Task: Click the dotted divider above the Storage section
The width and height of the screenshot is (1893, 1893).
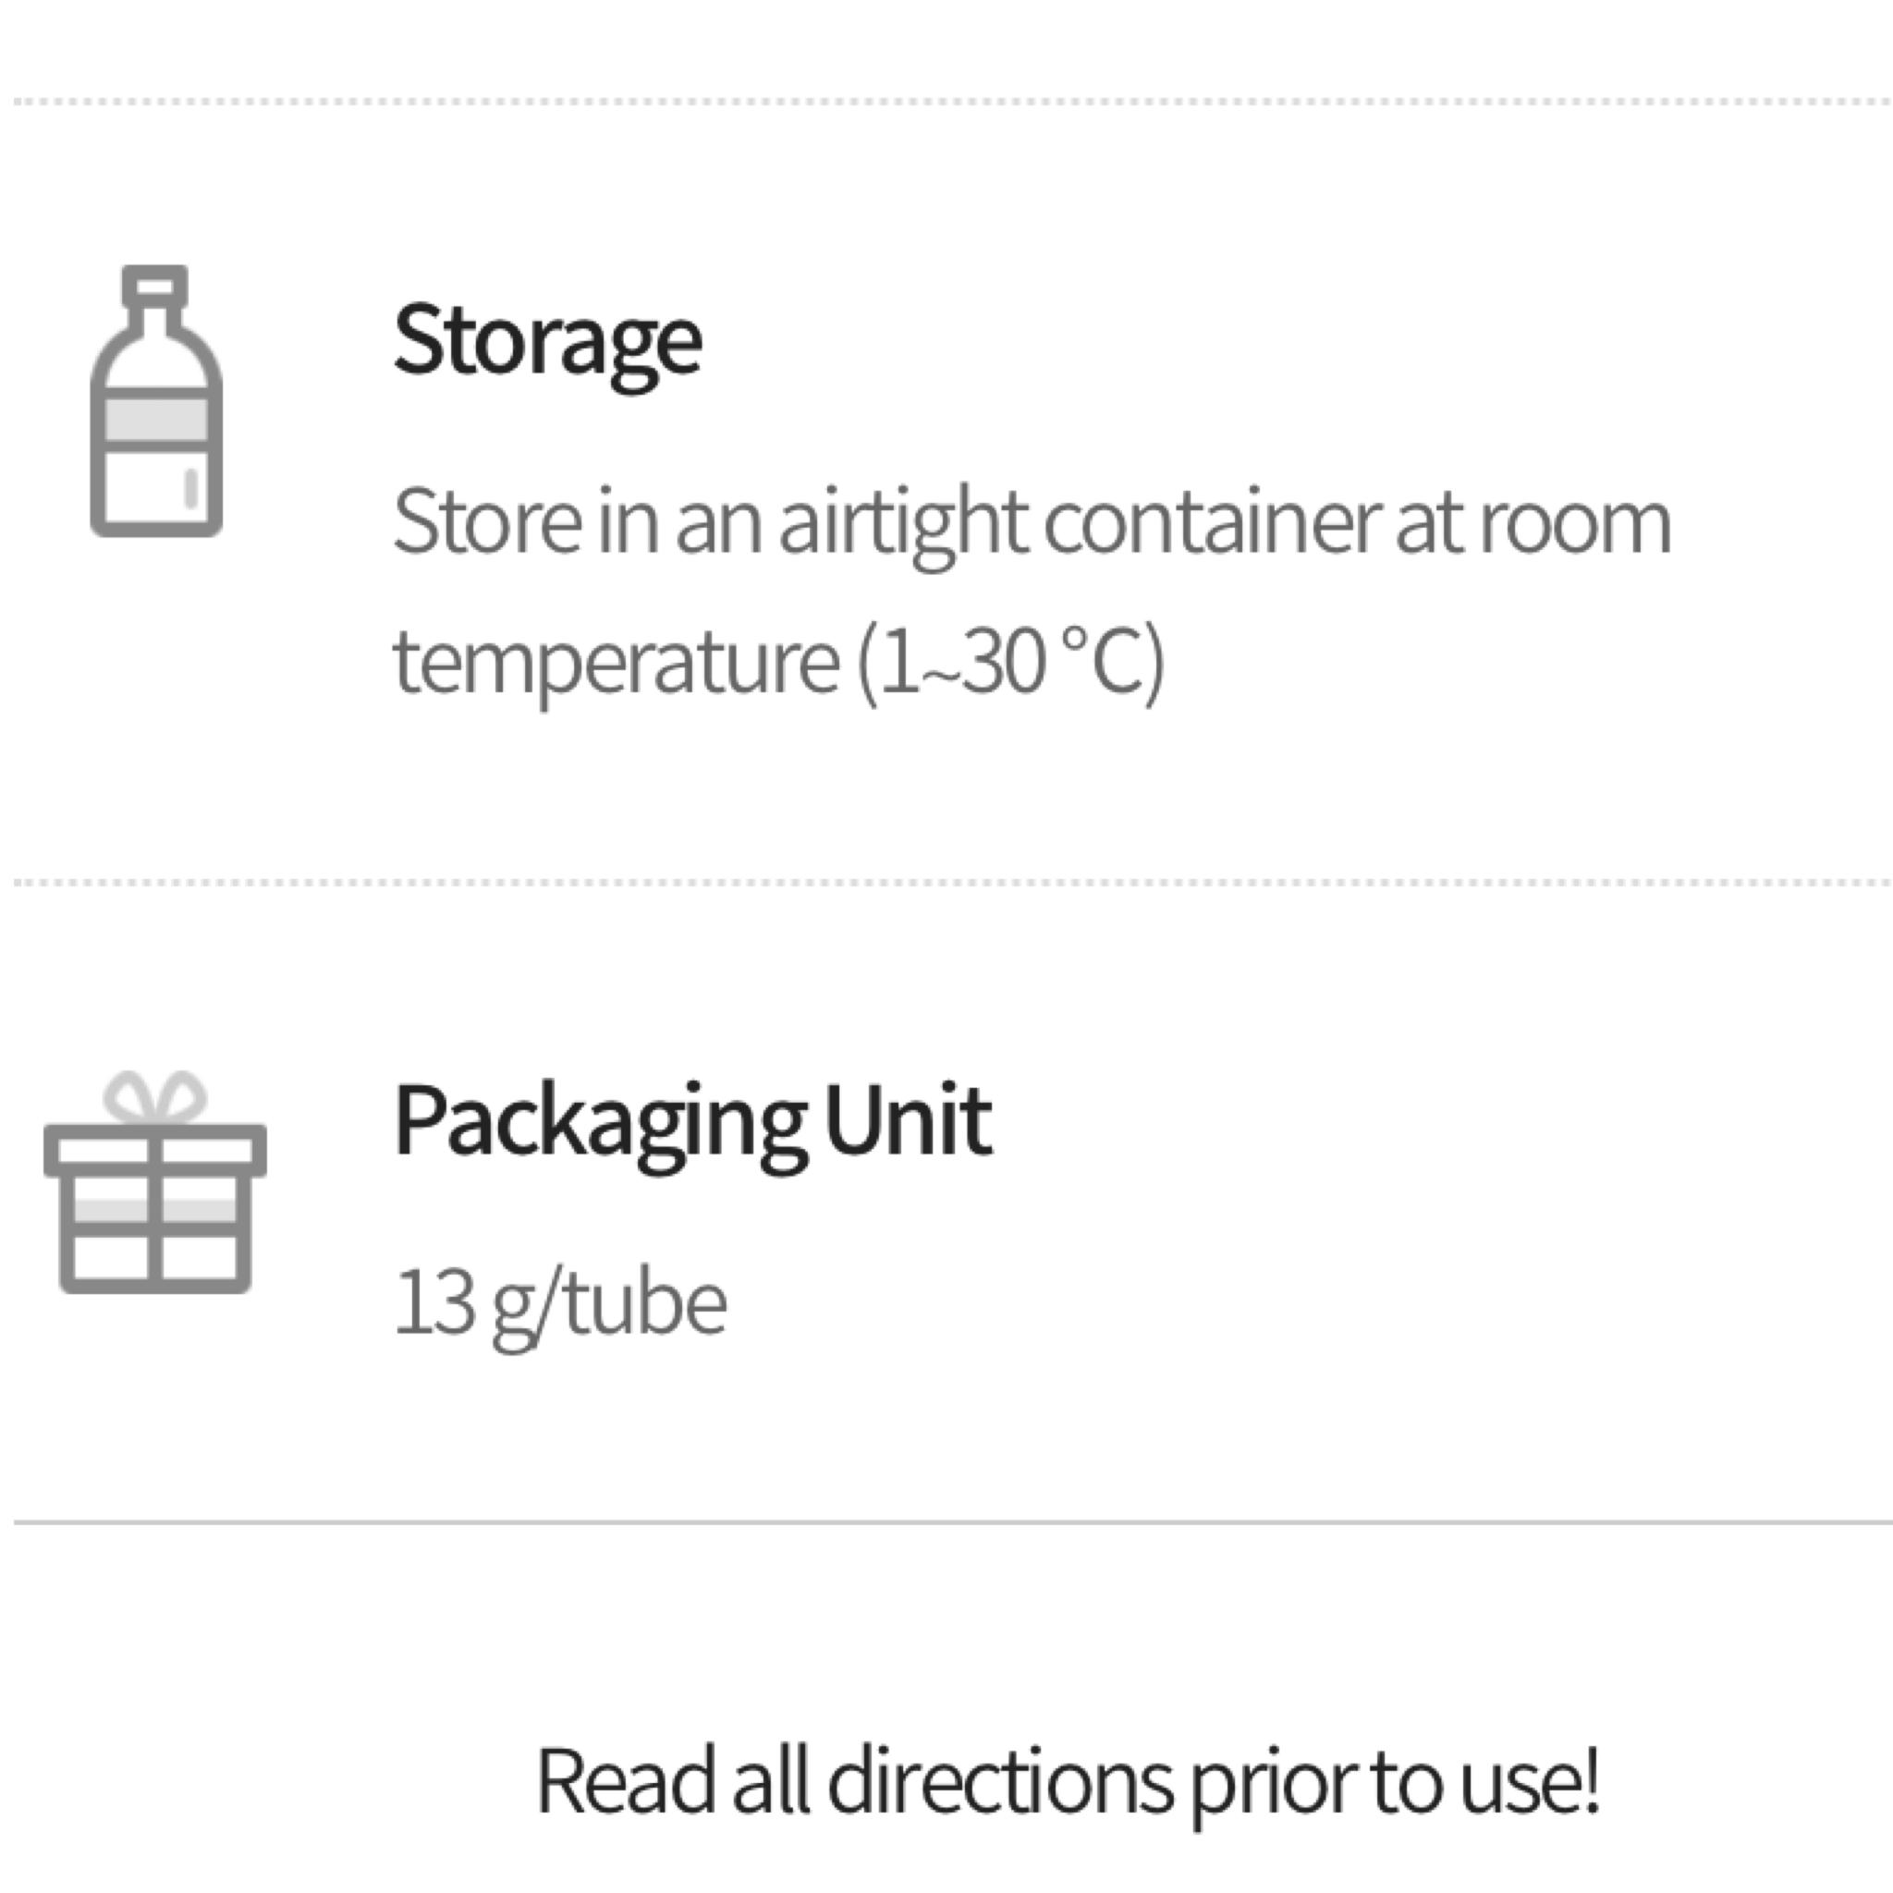Action: pyautogui.click(x=946, y=101)
